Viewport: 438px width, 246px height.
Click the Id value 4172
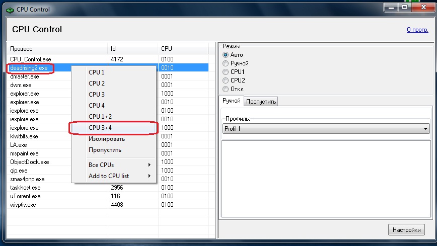click(117, 59)
